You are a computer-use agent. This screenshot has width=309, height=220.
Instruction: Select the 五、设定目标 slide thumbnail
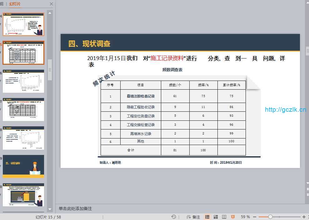click(x=23, y=166)
